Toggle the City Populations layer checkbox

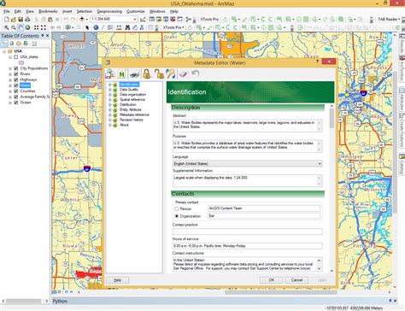(x=16, y=68)
